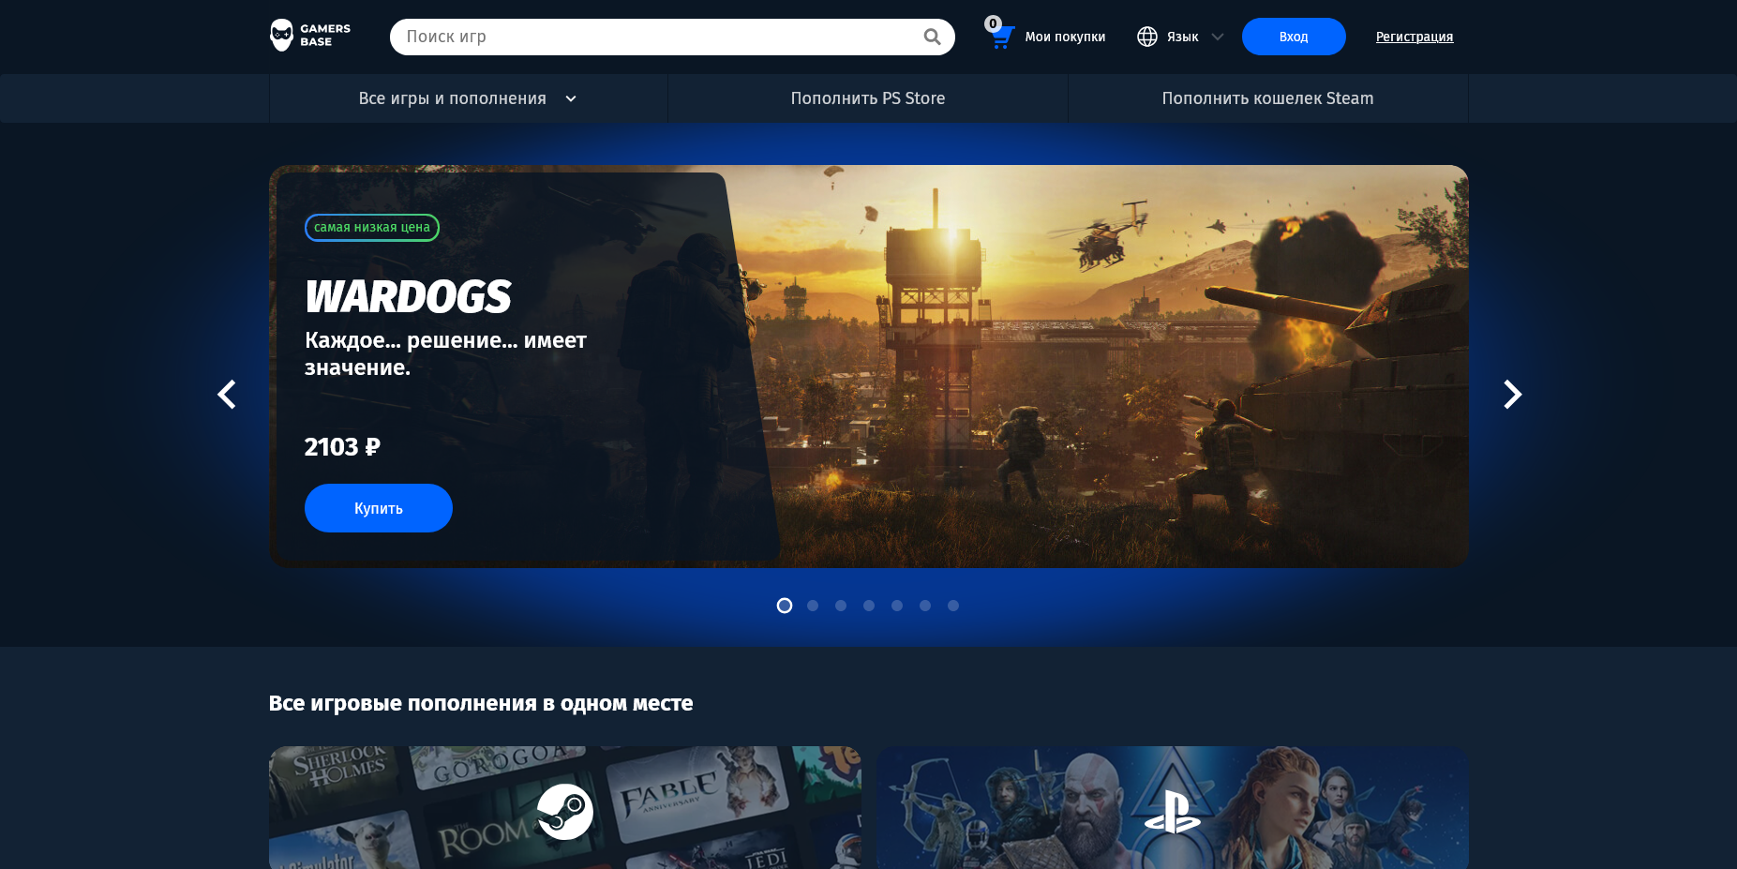Expand the Все игры и пополнения menu
This screenshot has width=1737, height=869.
pyautogui.click(x=468, y=98)
